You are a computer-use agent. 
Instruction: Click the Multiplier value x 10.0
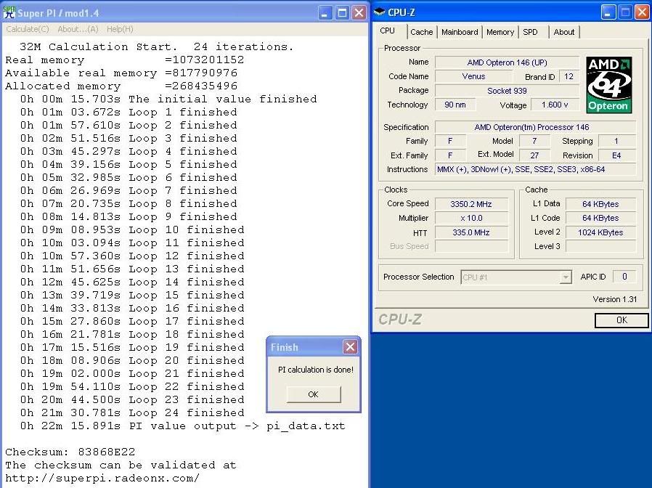pyautogui.click(x=471, y=218)
